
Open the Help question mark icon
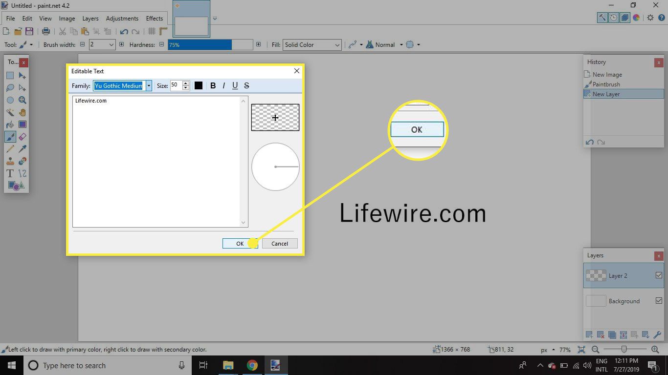pyautogui.click(x=661, y=18)
